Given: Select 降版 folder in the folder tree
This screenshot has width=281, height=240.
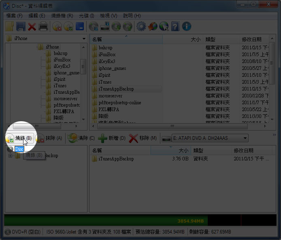Looking at the screenshot, I should pyautogui.click(x=58, y=118).
